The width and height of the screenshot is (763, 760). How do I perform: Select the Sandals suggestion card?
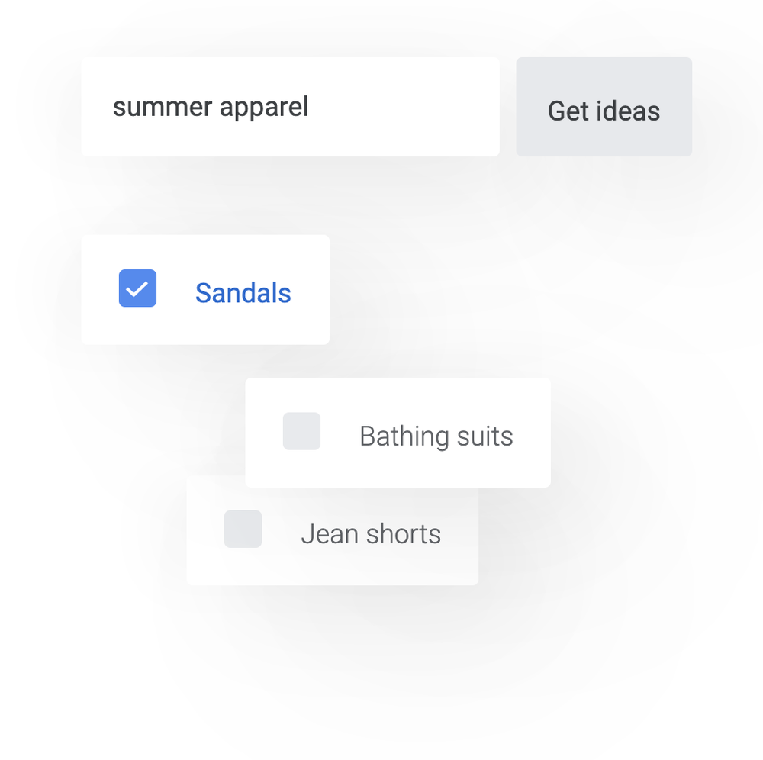204,288
